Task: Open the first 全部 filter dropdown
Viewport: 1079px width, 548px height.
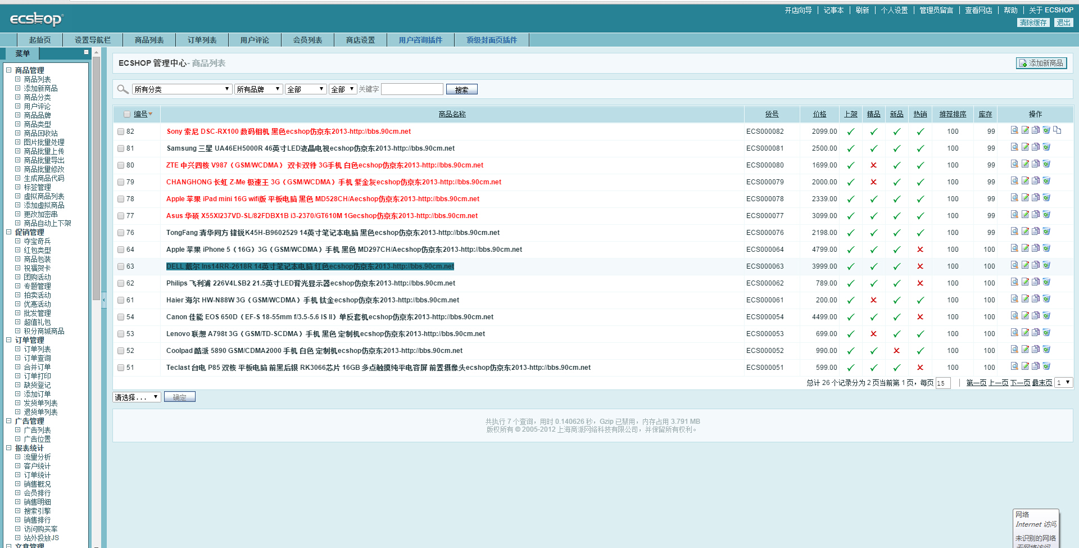Action: [x=306, y=89]
